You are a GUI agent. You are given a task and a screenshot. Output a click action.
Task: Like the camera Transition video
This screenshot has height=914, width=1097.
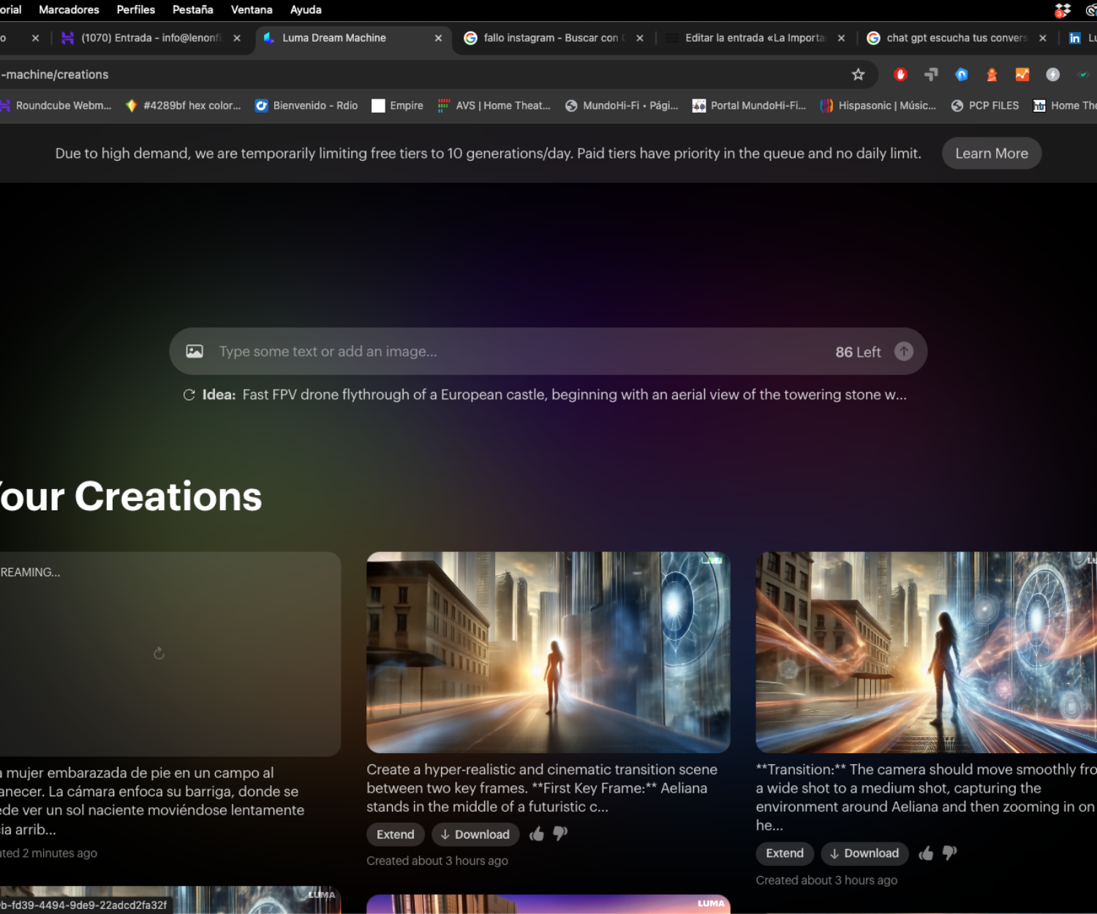point(926,853)
